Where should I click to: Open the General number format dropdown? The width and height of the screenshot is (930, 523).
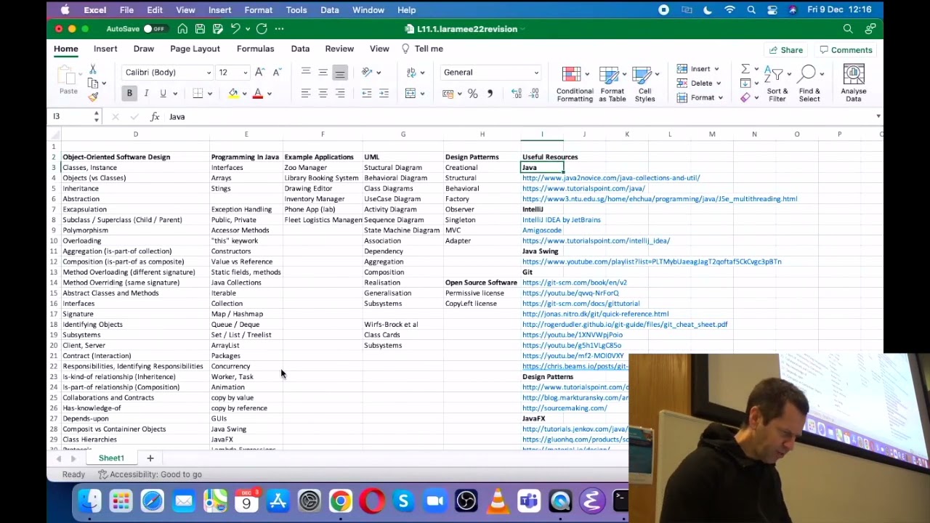coord(536,73)
